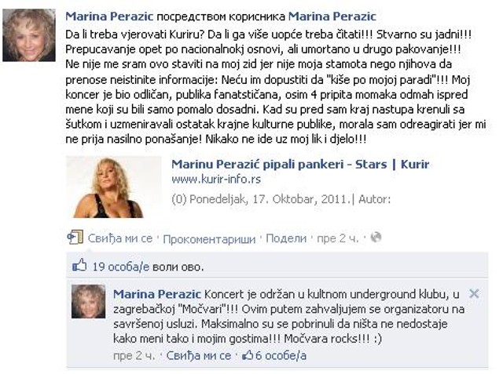Open the post timestamp пре 2 ч.
The height and width of the screenshot is (374, 503).
point(338,238)
